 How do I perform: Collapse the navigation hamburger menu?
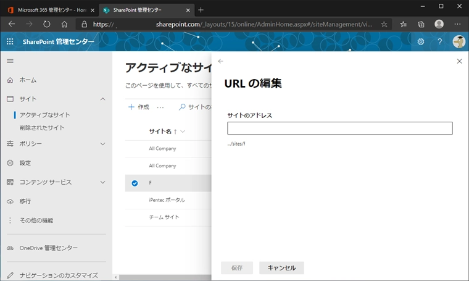(10, 61)
